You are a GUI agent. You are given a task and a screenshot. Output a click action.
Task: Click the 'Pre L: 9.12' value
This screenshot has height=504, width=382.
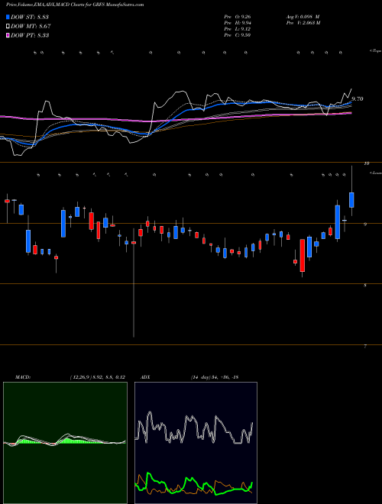click(238, 29)
